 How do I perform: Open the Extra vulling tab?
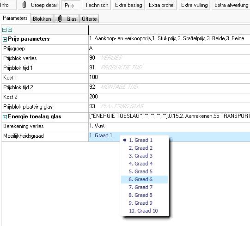195,5
